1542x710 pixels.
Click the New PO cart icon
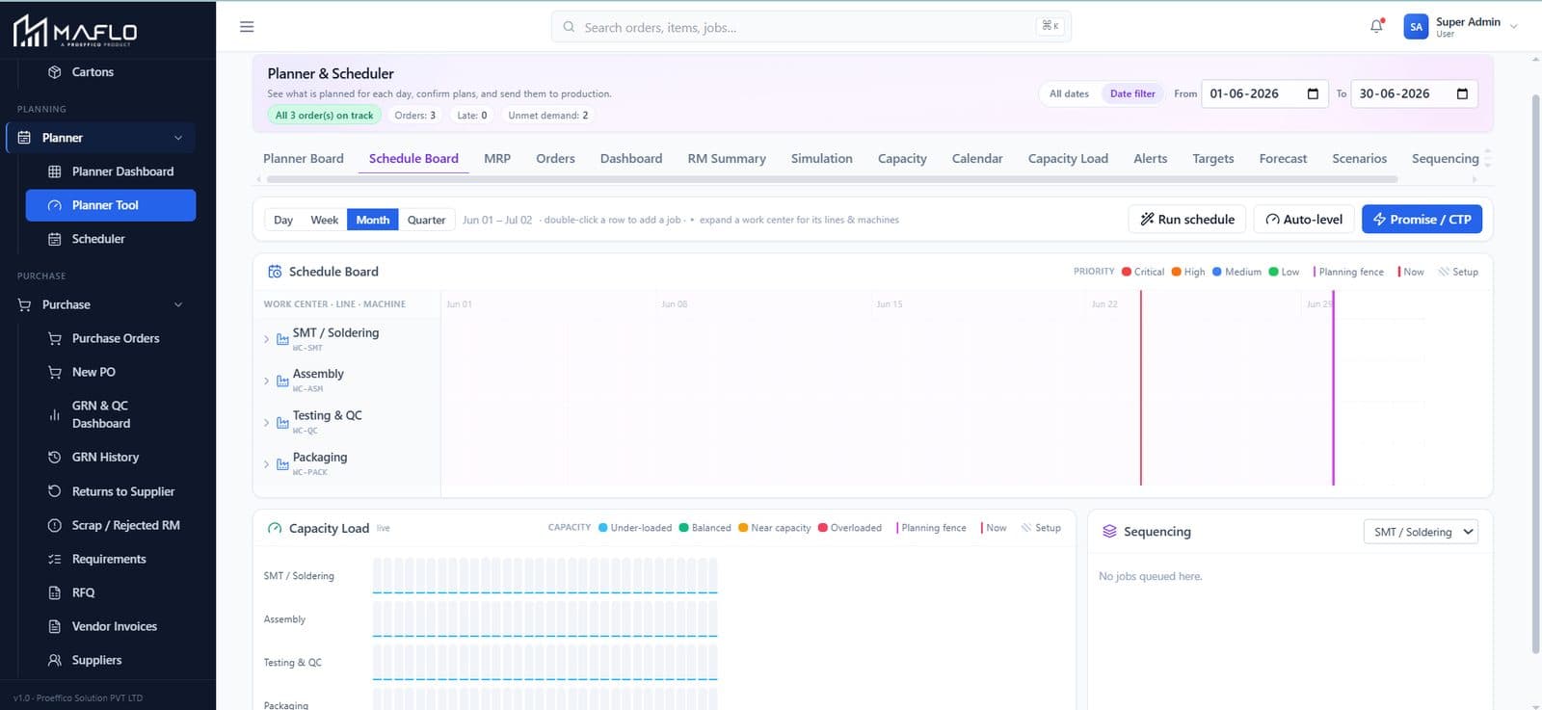point(55,372)
